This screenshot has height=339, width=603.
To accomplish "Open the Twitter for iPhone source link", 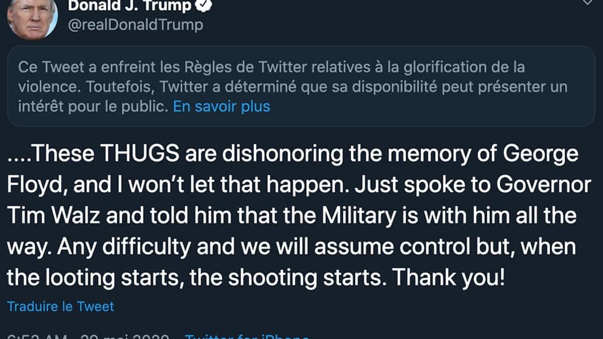I will point(247,336).
